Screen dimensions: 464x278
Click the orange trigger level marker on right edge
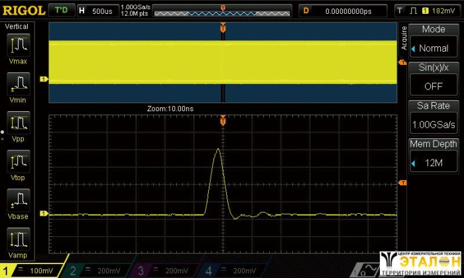402,183
